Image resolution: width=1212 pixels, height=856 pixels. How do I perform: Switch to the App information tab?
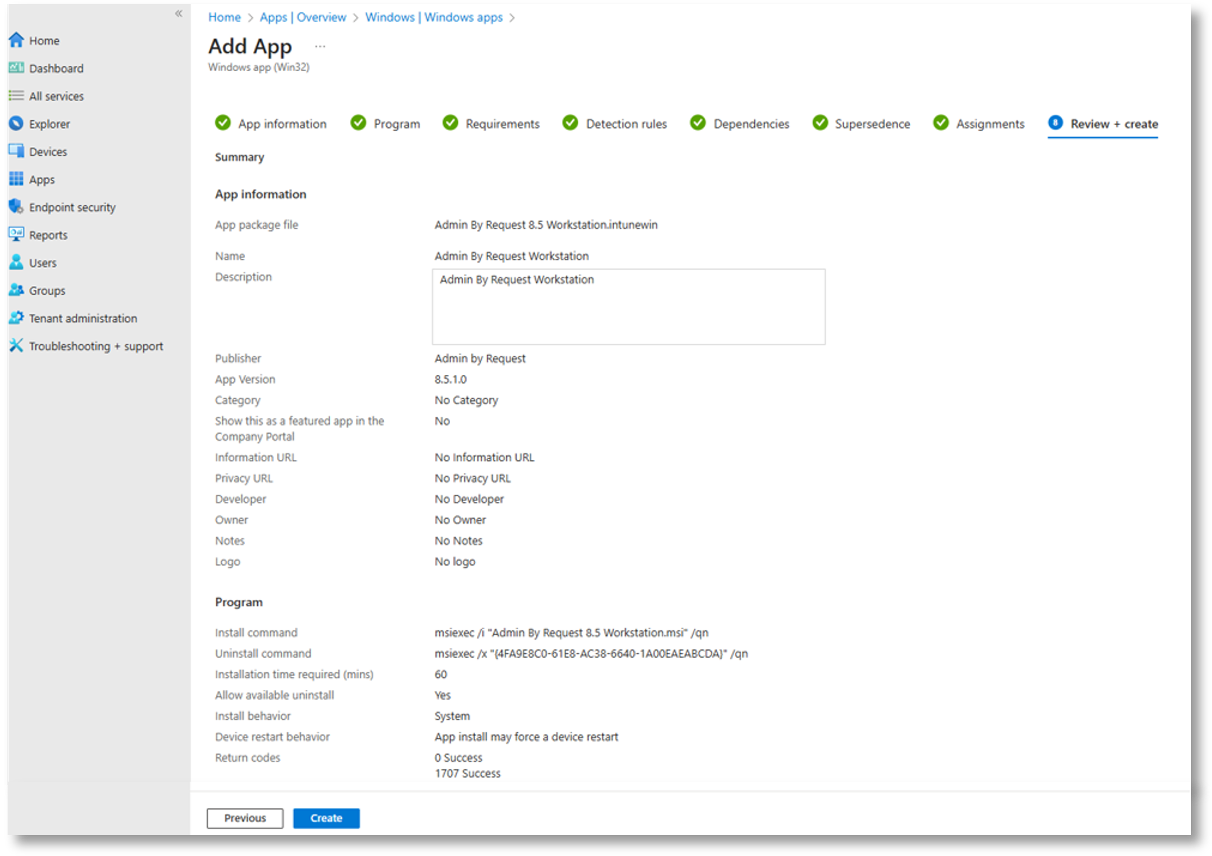282,124
